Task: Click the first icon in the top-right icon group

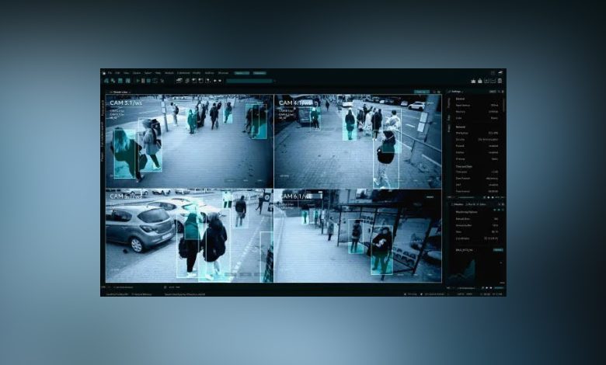Action: [473, 81]
